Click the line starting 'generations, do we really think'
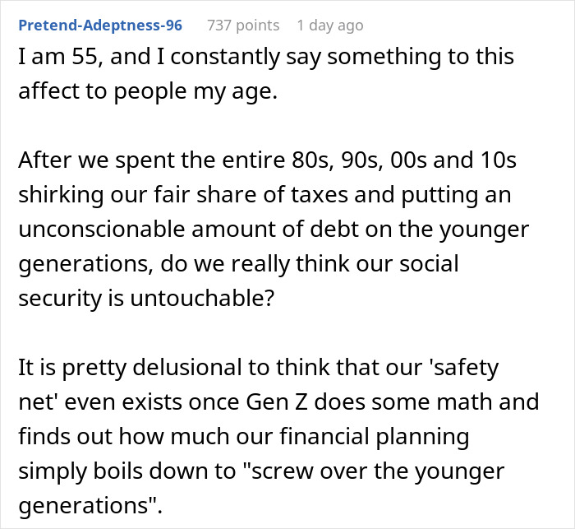 coord(238,264)
